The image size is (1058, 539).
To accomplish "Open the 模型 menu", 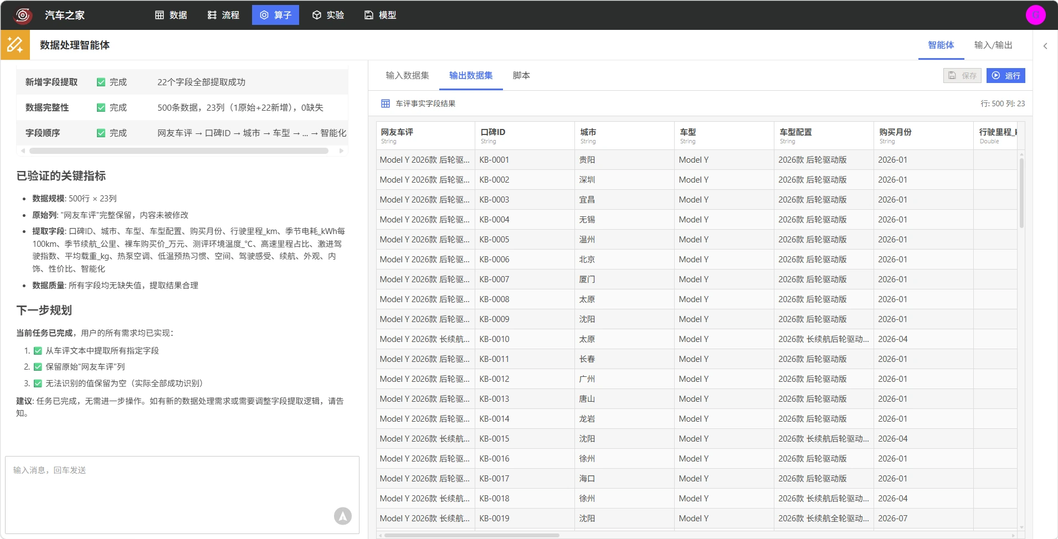I will [x=380, y=15].
